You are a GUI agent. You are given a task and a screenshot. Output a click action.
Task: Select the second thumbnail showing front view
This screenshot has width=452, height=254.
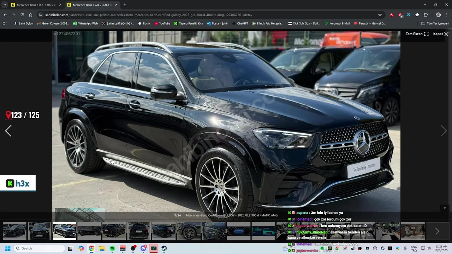39,231
